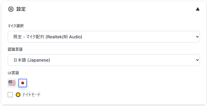Viewport: 207px width, 106px height.
Task: Click the マイク選択 label
Action: 16,26
